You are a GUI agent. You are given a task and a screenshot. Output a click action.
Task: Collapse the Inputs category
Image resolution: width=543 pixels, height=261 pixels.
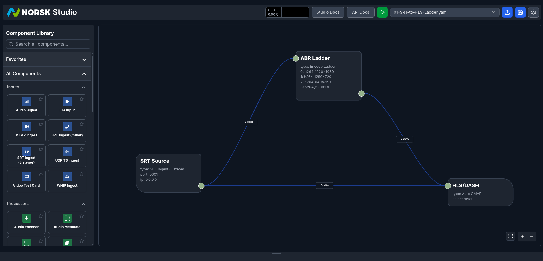[x=83, y=87]
